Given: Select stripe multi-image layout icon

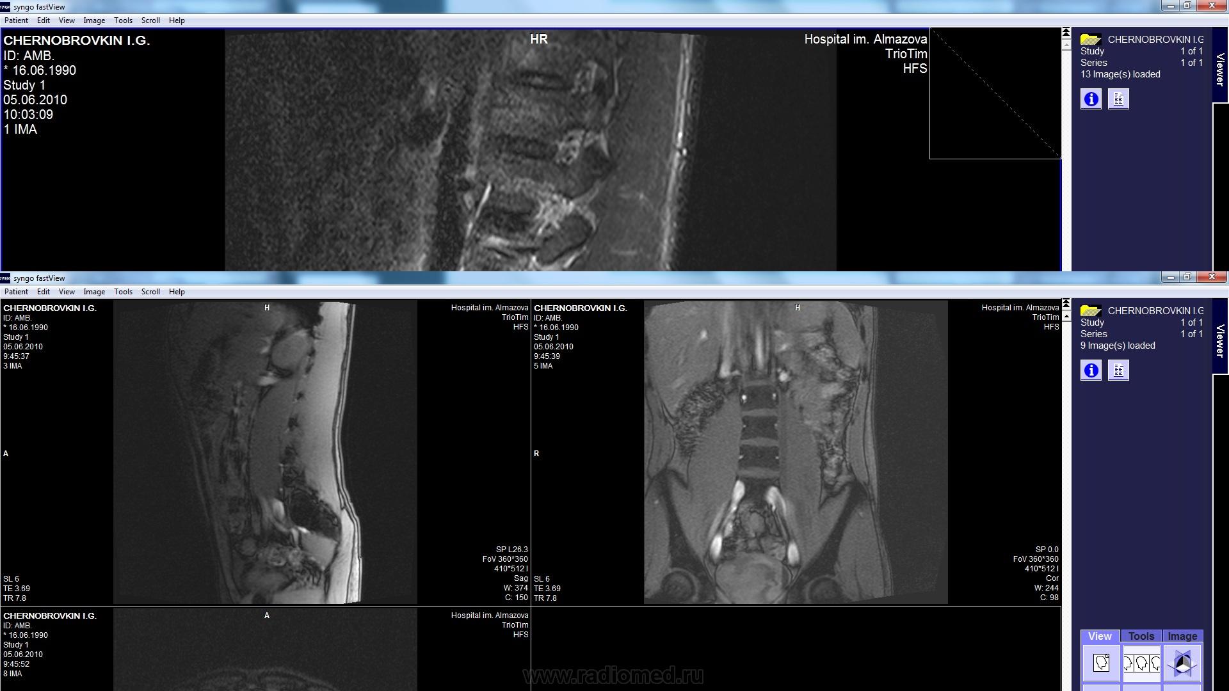Looking at the screenshot, I should click(1141, 663).
